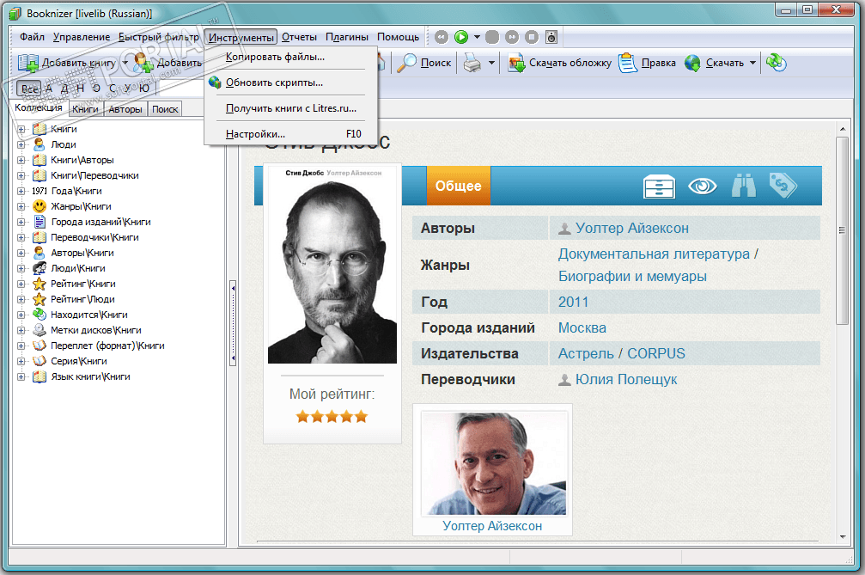Open the 2011 year link
Screen dimensions: 865x575
point(573,302)
